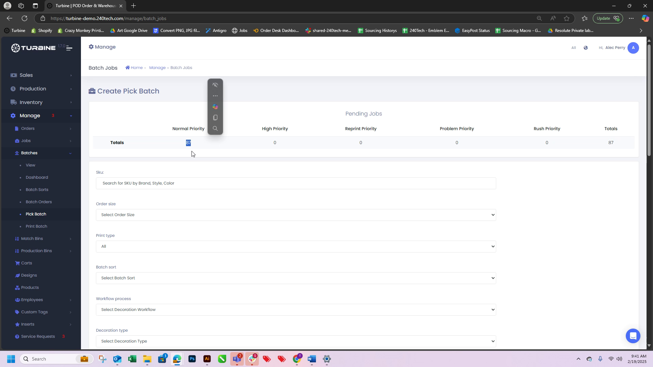Click the globe icon near the user name

[x=586, y=48]
